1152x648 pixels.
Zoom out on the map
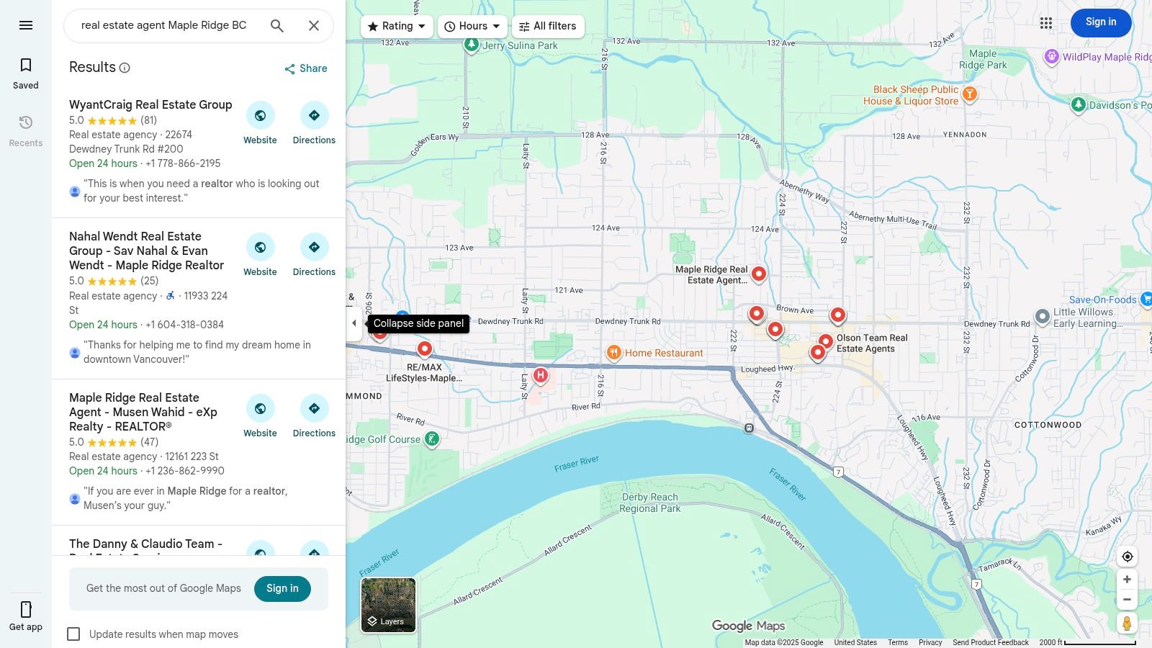1128,600
